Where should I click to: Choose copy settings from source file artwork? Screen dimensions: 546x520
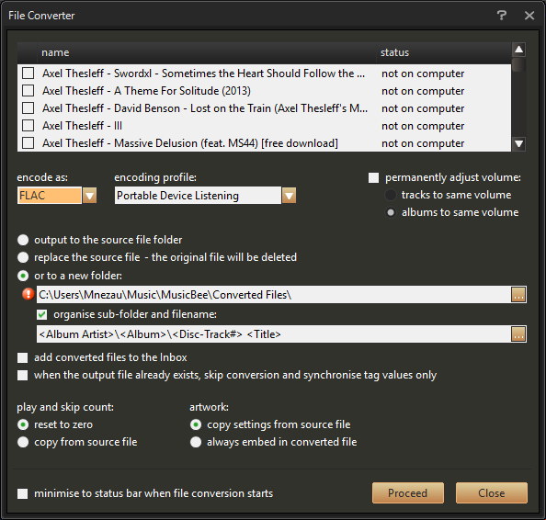click(196, 424)
